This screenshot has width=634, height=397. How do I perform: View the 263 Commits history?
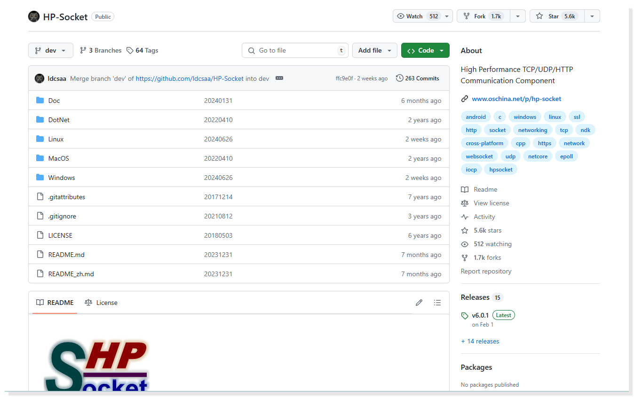(418, 78)
